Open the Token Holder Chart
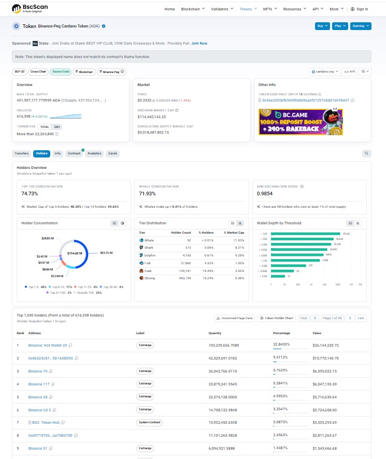The height and width of the screenshot is (459, 386). 277,318
